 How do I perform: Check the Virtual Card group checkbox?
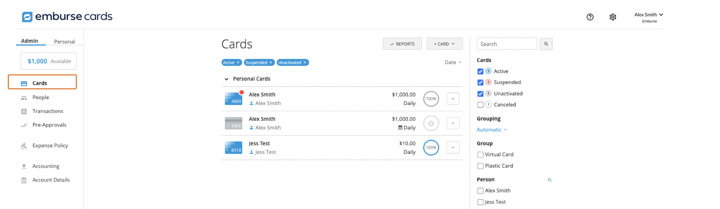480,154
